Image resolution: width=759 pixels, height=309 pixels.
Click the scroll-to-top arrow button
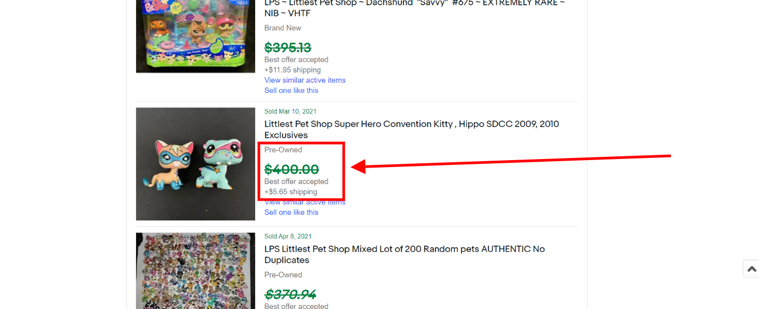point(751,269)
